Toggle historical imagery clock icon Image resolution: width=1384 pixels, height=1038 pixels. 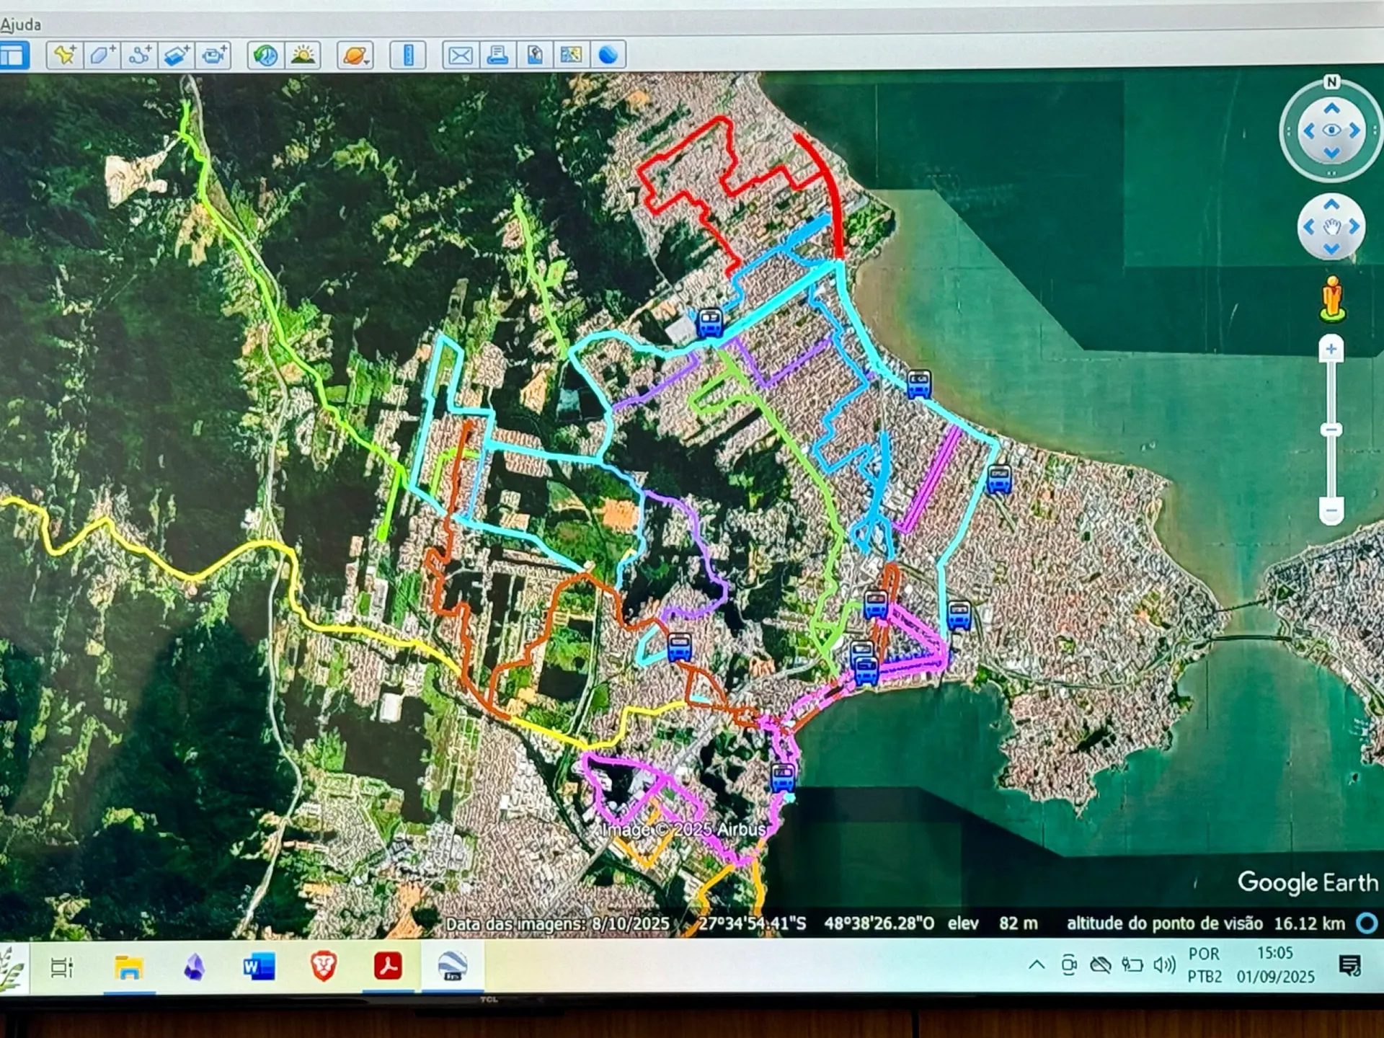point(265,55)
